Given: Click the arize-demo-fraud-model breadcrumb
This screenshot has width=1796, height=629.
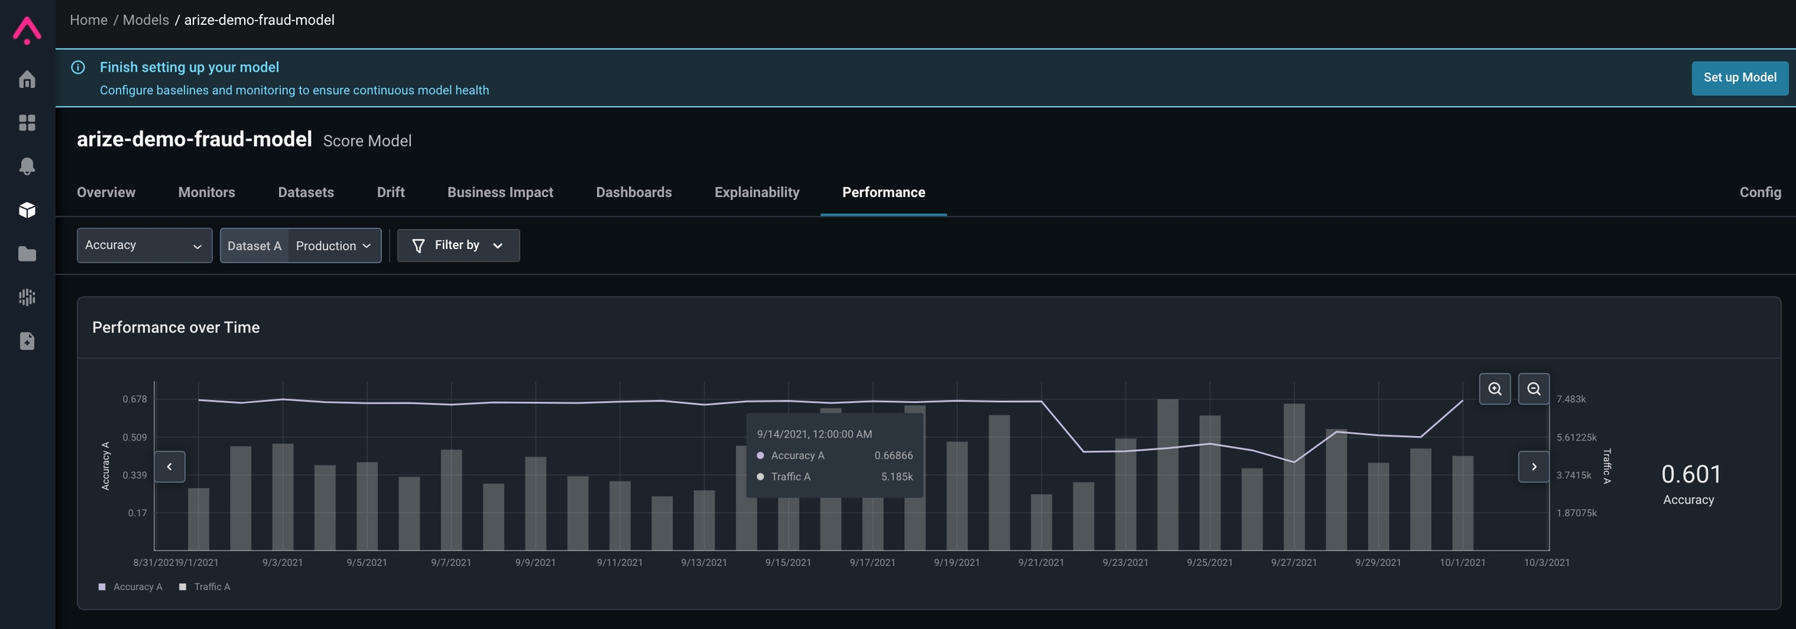Looking at the screenshot, I should (x=260, y=20).
